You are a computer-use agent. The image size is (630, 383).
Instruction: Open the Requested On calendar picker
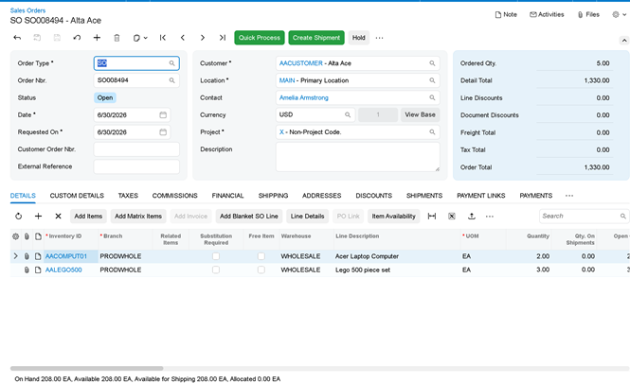point(163,132)
